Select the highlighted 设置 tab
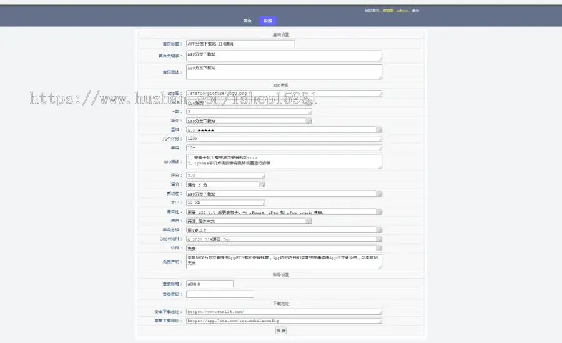 click(268, 21)
